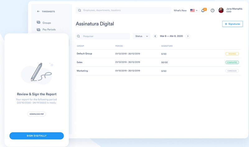Image resolution: width=249 pixels, height=147 pixels.
Task: Click the SIGNATURE column header
Action: click(167, 46)
